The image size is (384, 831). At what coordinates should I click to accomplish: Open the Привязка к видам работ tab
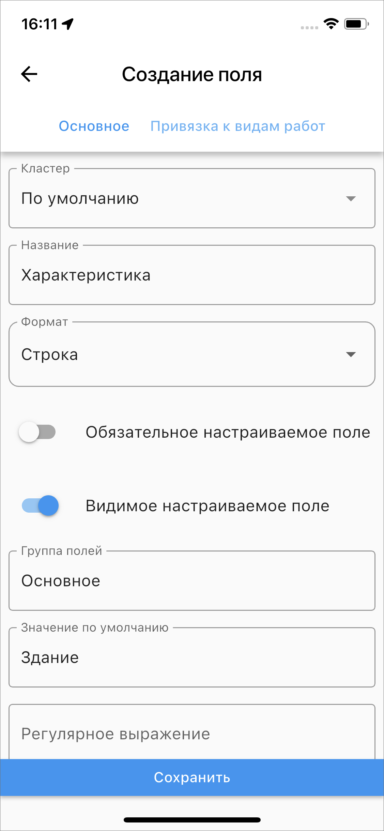238,126
